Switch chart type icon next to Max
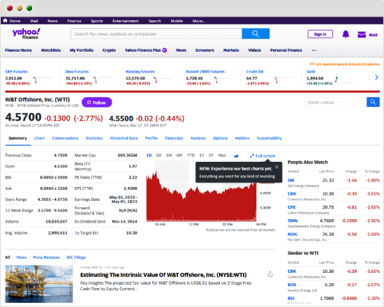Viewport: 384px width, 307px height. click(236, 156)
